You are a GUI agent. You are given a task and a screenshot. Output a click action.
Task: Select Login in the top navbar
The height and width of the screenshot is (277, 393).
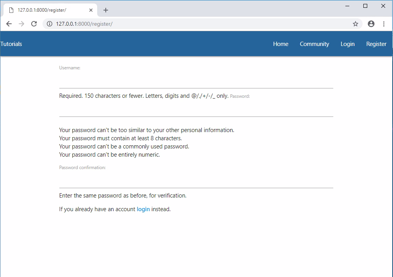[x=347, y=44]
